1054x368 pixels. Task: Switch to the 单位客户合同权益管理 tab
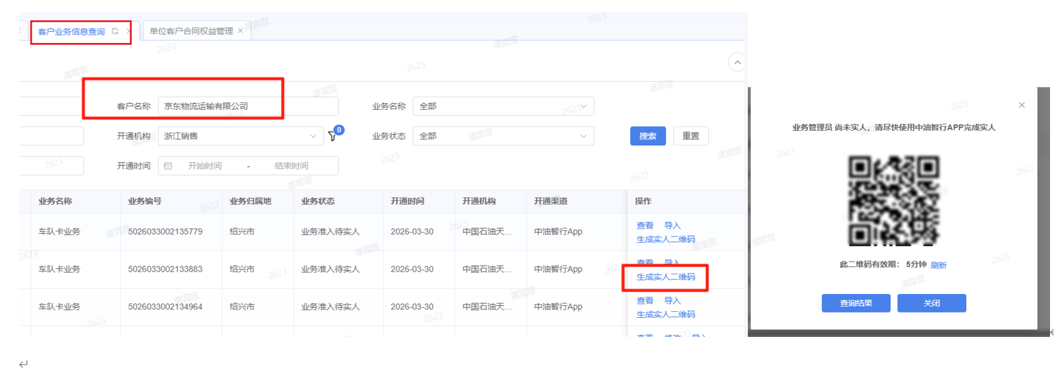(x=191, y=31)
